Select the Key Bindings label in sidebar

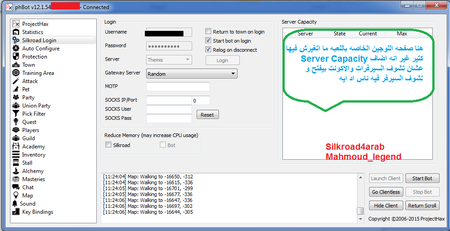click(38, 212)
